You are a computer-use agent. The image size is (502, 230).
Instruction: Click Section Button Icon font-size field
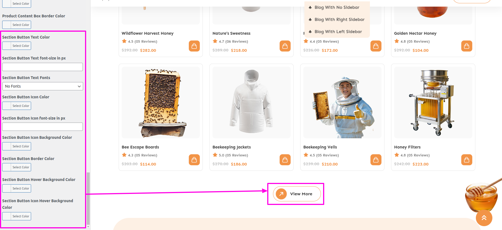(43, 127)
